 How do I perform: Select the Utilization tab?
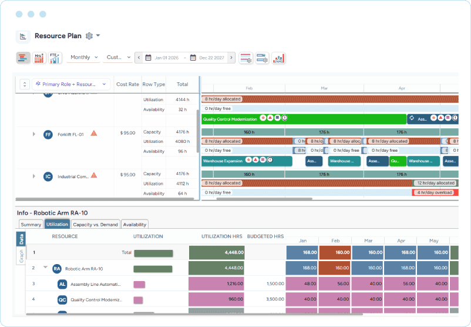click(x=57, y=224)
